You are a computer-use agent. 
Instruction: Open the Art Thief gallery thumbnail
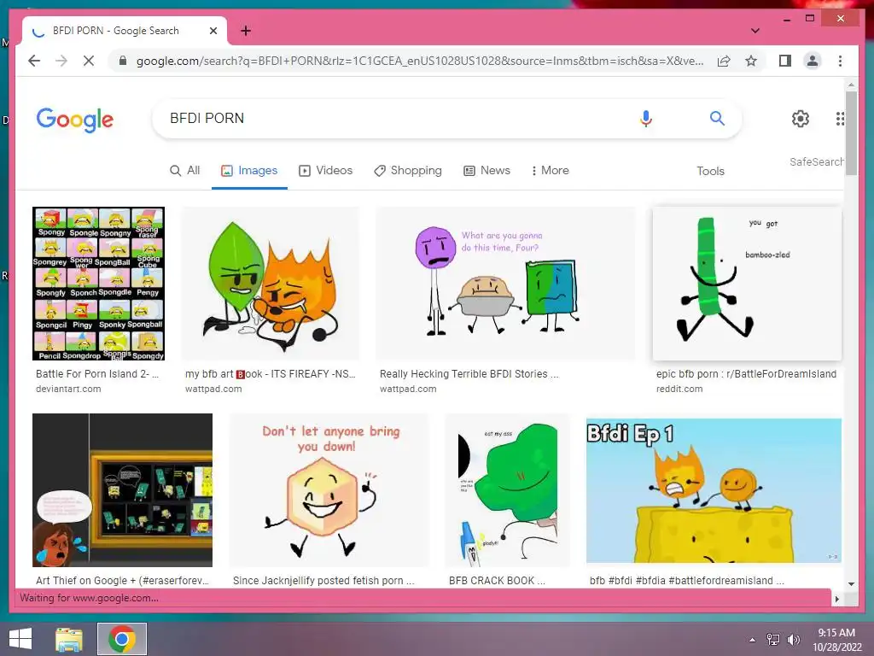coord(123,489)
